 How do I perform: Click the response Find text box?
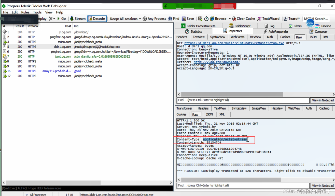coord(243,186)
